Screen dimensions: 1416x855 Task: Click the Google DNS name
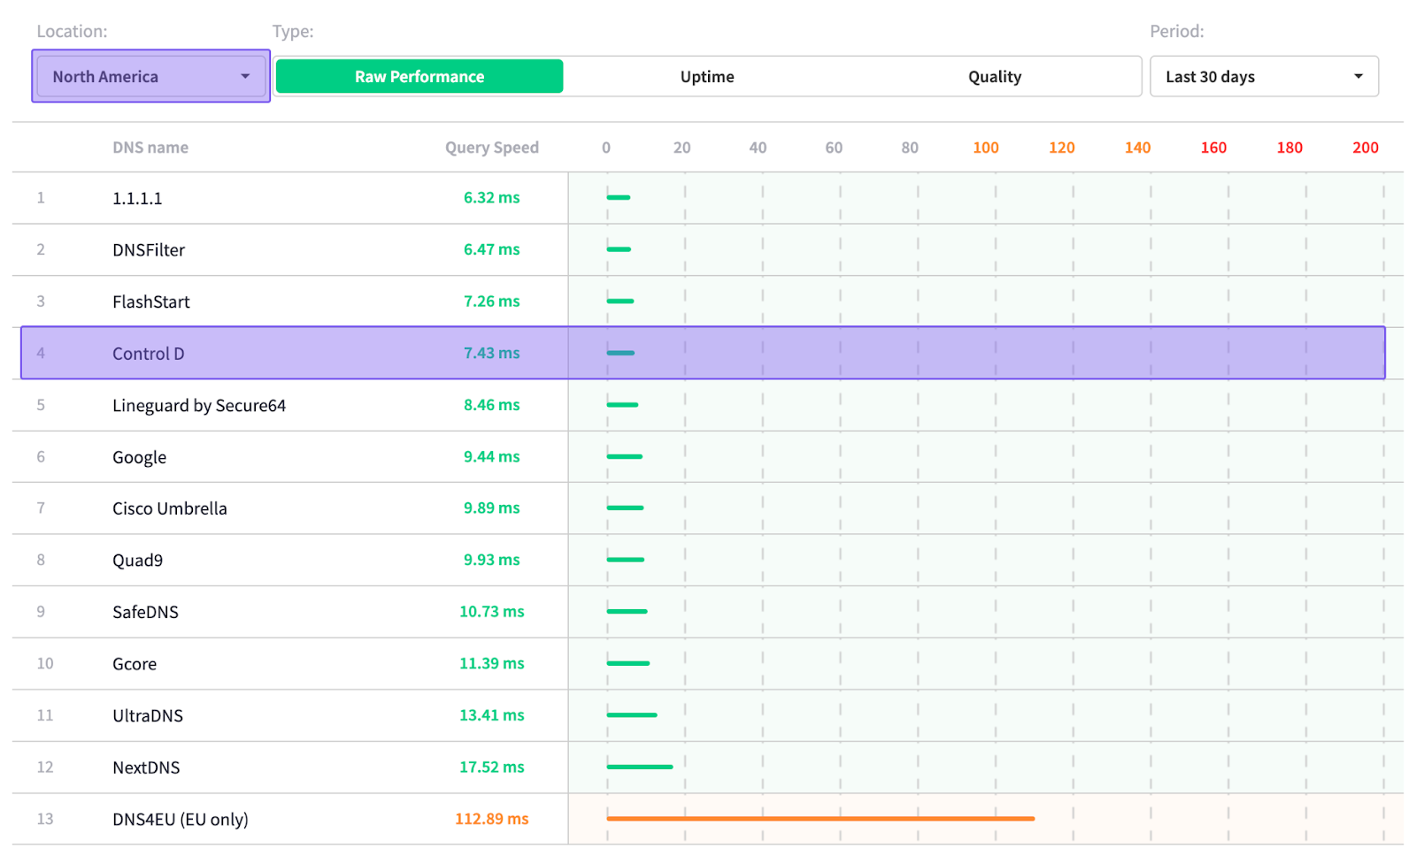tap(139, 457)
